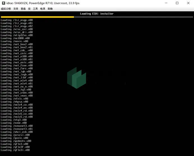Image resolution: width=194 pixels, height=156 pixels.
Task: Click the line 'Loading /nmlx4_co.v00'
Action: click(17, 105)
